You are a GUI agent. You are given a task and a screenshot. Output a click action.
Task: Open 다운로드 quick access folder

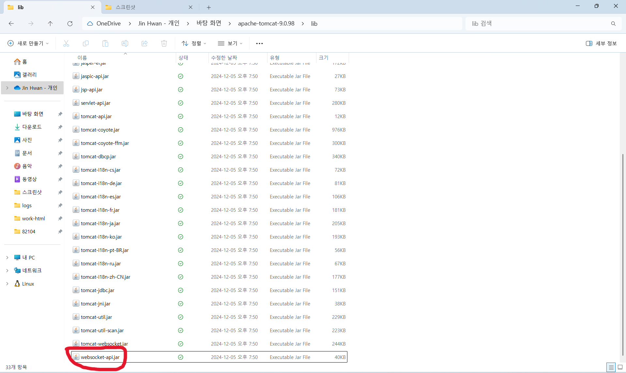click(28, 127)
